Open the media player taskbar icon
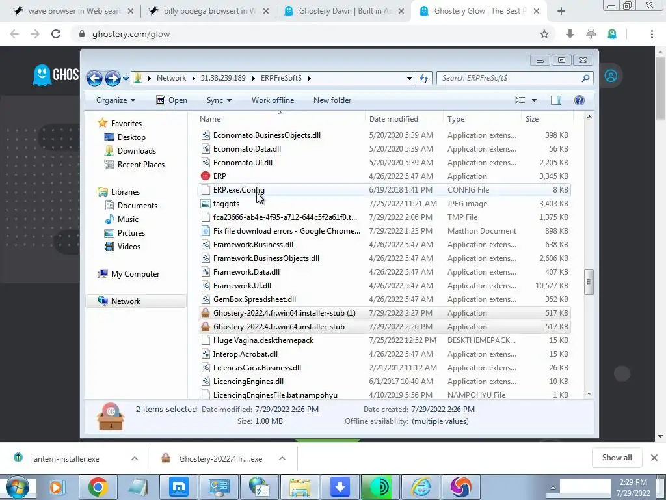Screen dimensions: 666x500 click(x=56, y=487)
